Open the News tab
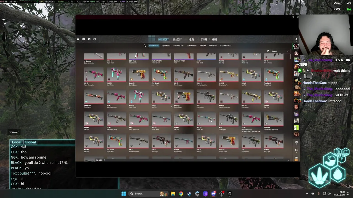Viewport: 353px width, 198px height. 214,39
